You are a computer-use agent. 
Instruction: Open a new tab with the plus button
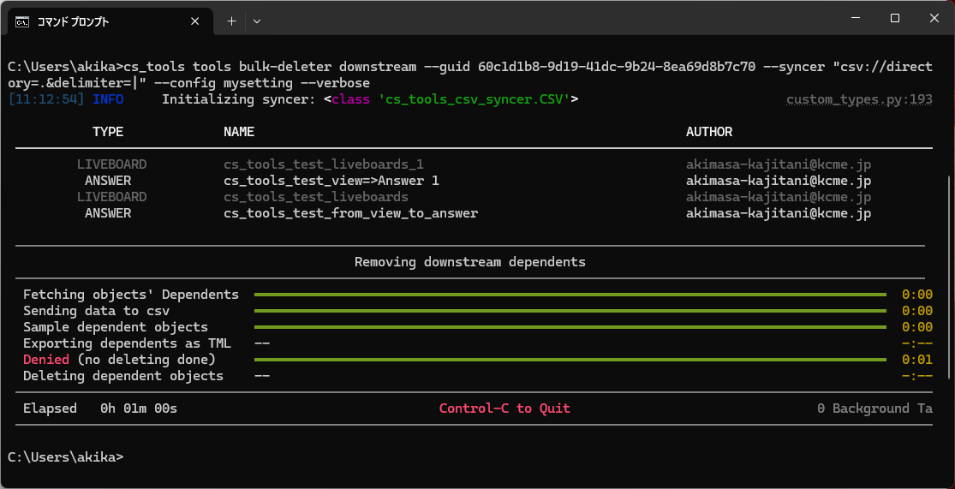231,21
